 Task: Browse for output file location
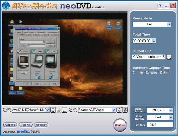pyautogui.click(x=169, y=57)
